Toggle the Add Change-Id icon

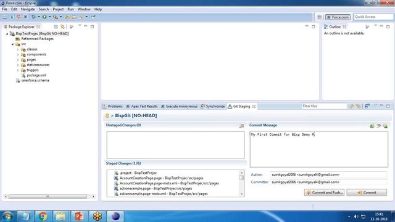pyautogui.click(x=385, y=126)
